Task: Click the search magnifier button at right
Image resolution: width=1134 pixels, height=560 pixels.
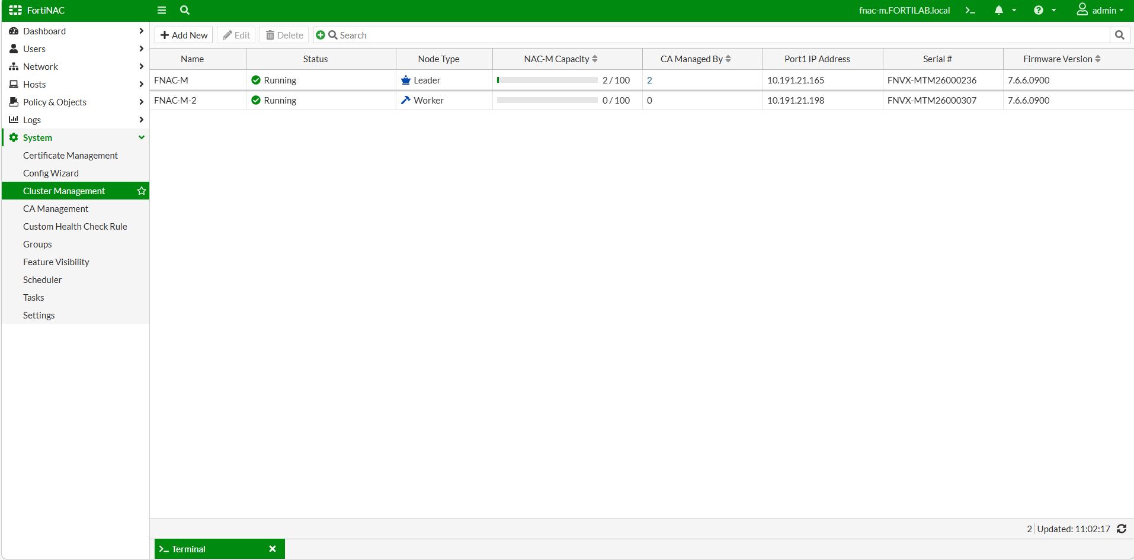Action: click(1120, 35)
